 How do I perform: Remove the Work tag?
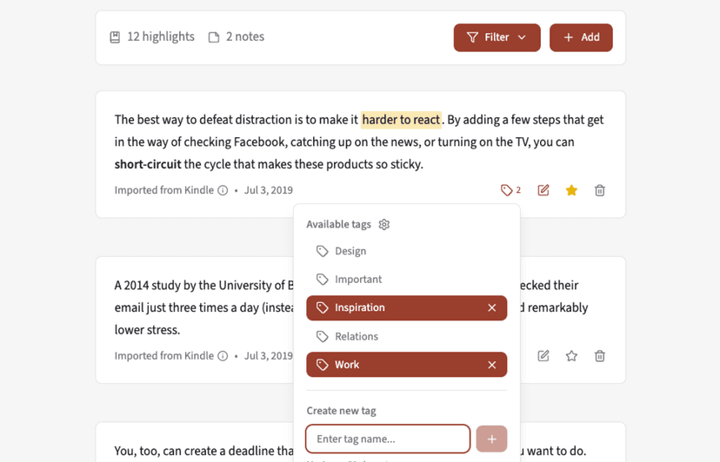(x=492, y=365)
